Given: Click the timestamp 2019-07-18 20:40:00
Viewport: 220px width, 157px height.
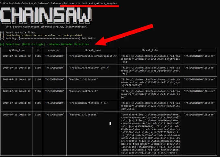Looking at the screenshot, I should click(16, 56).
